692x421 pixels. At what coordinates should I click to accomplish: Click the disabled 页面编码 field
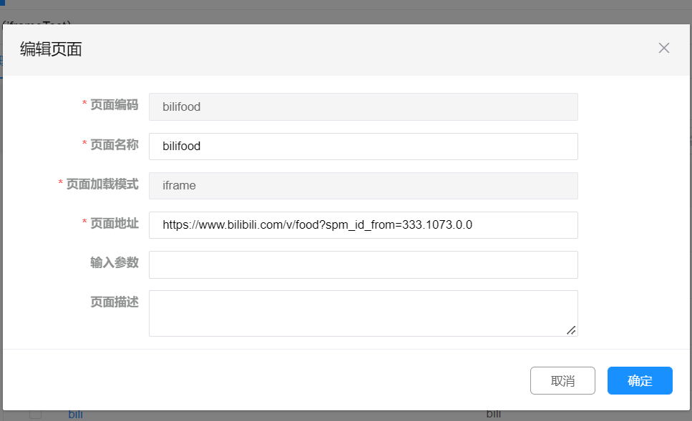click(363, 107)
